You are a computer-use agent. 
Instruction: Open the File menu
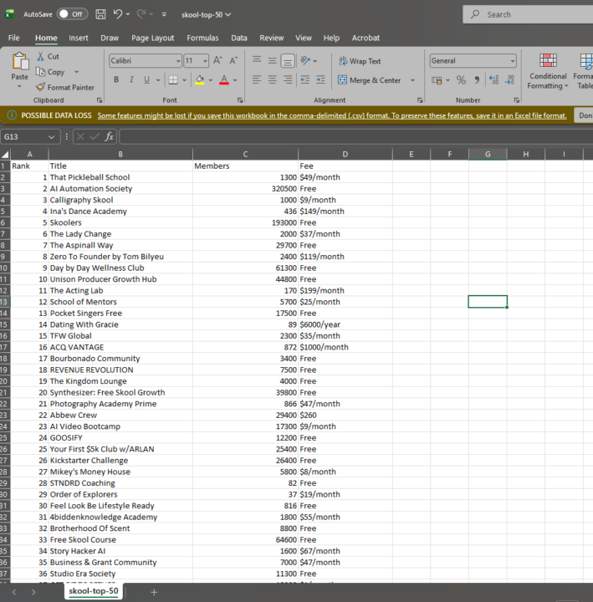point(14,38)
